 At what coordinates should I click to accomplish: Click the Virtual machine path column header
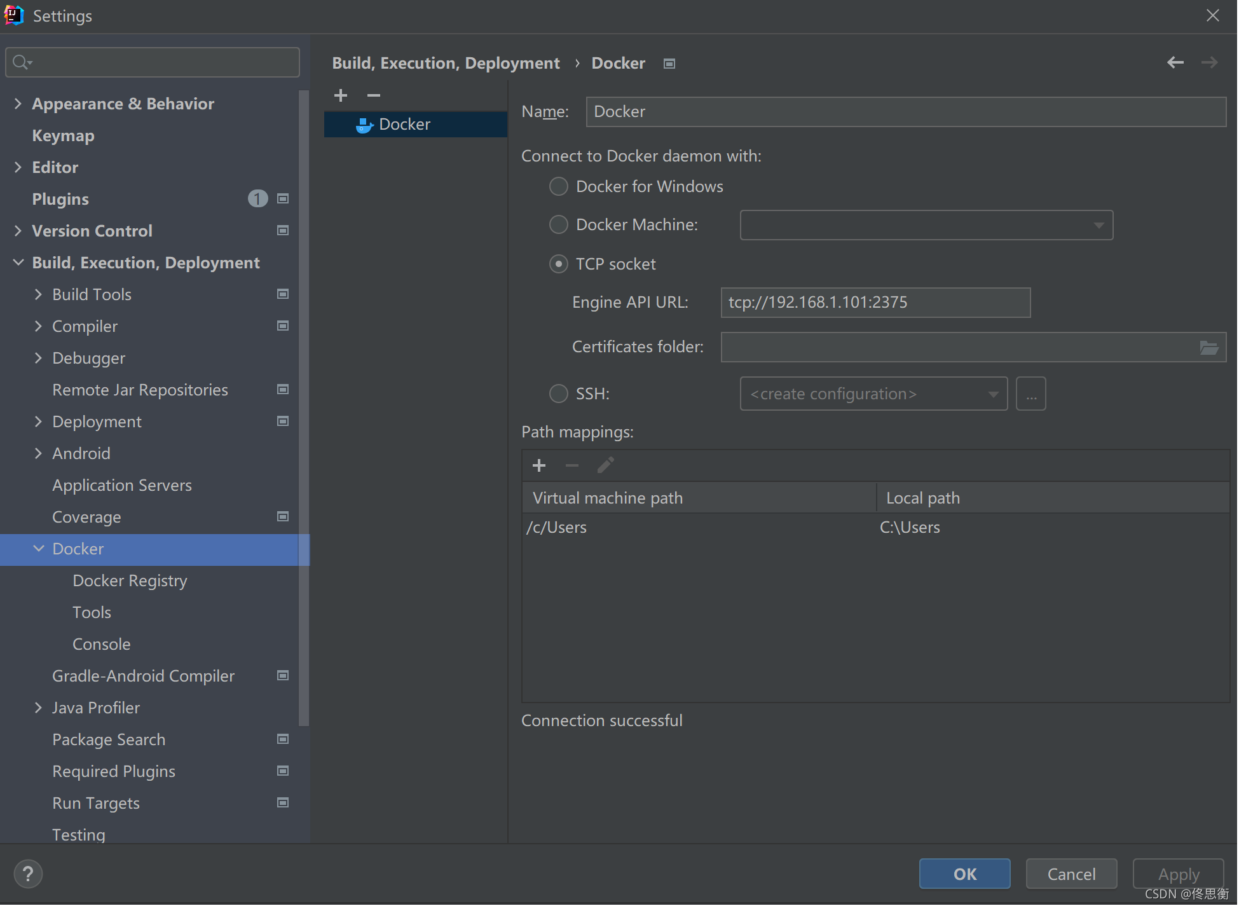coord(699,498)
